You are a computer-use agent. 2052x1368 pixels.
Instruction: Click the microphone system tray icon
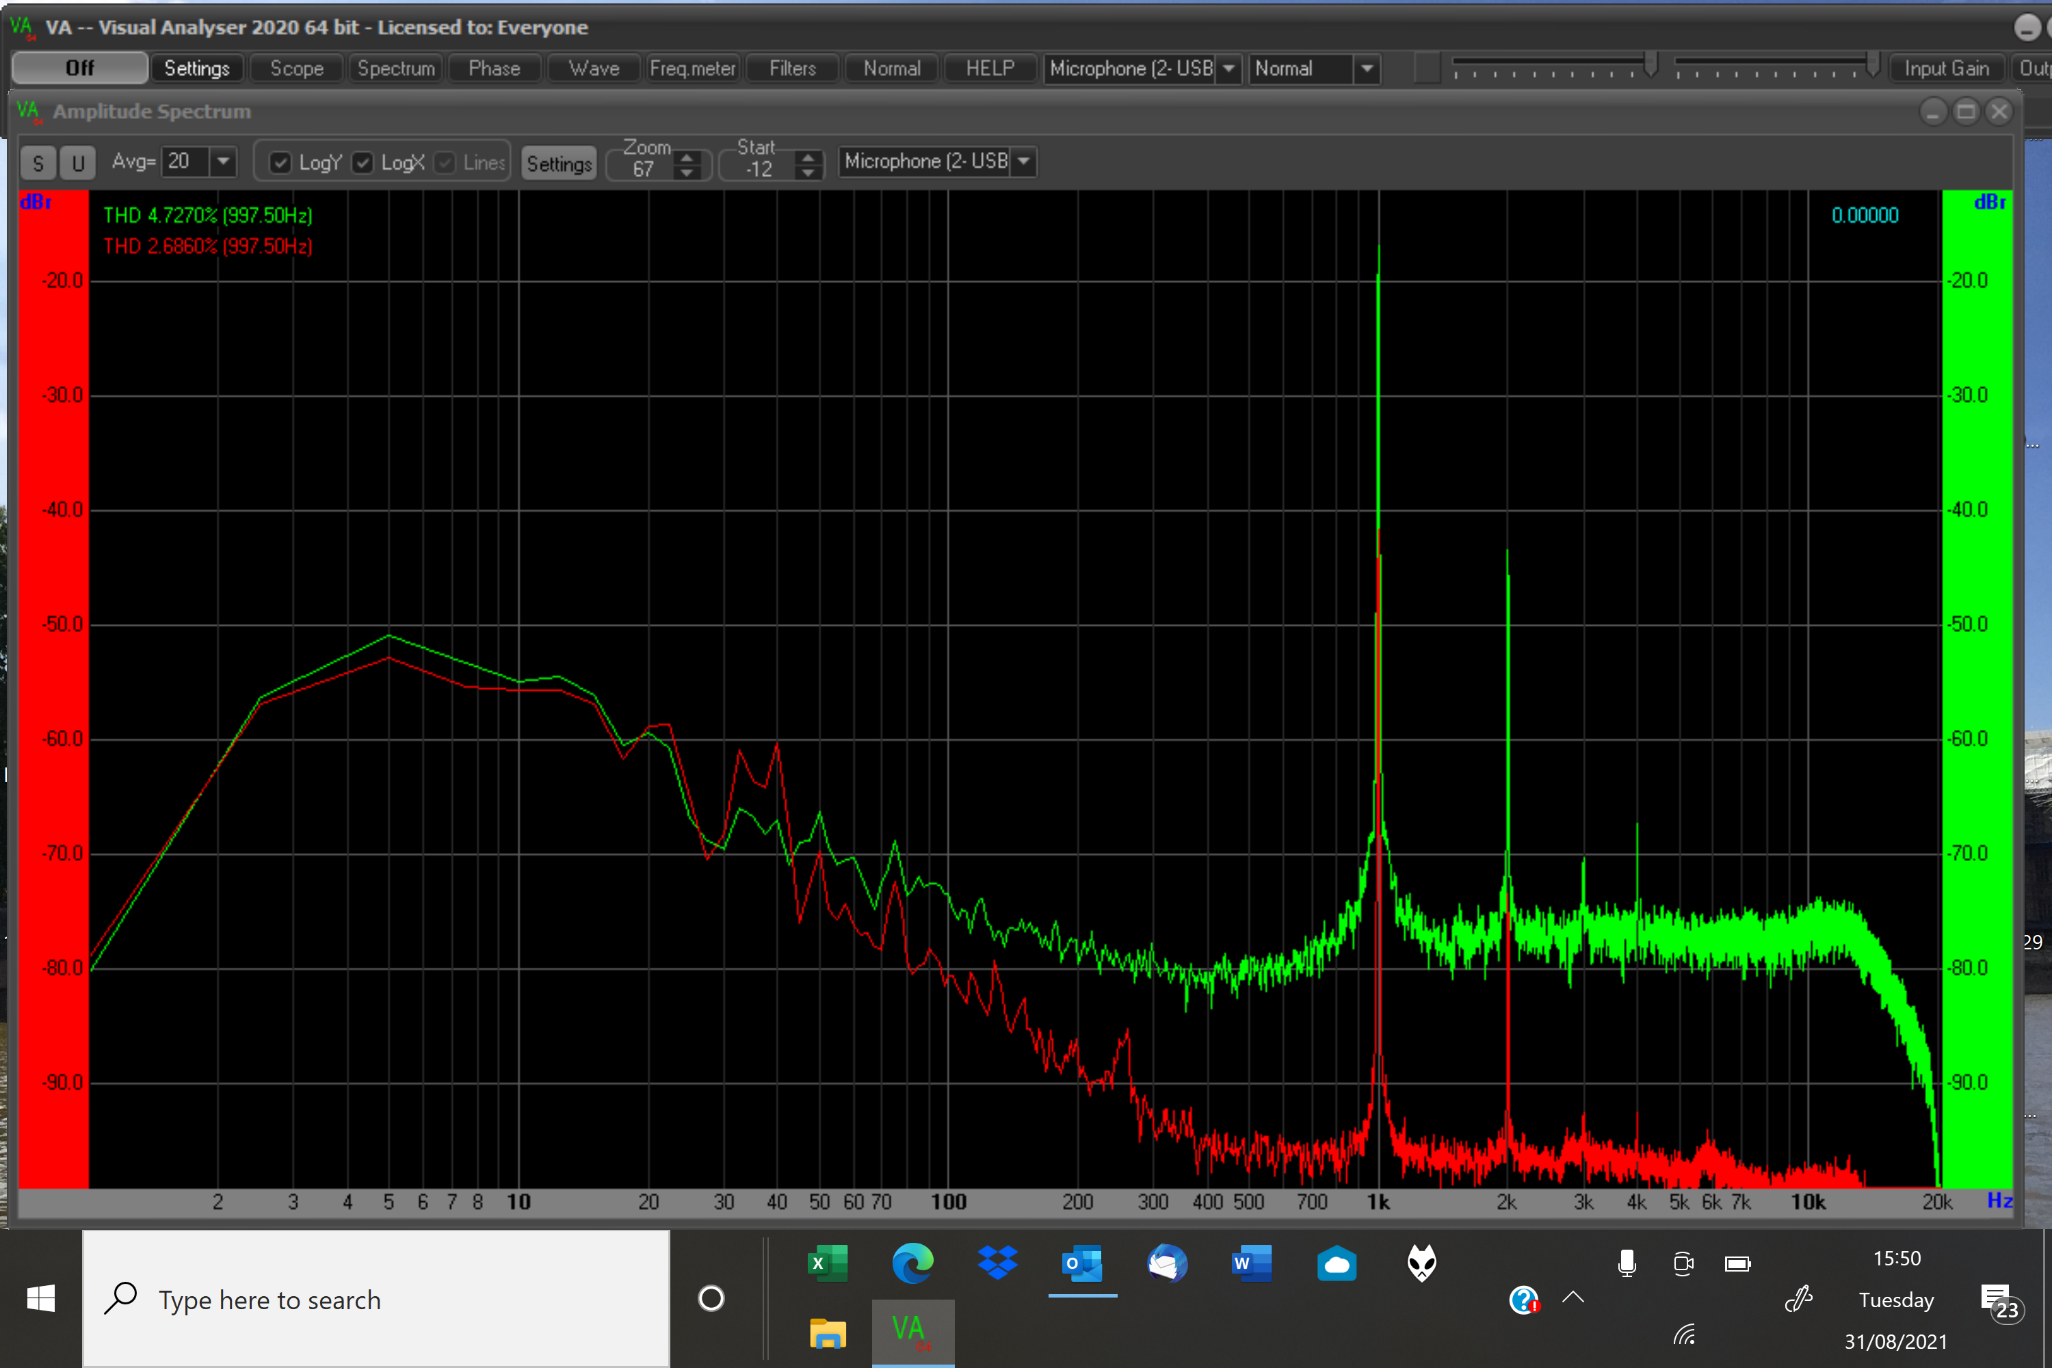tap(1627, 1263)
